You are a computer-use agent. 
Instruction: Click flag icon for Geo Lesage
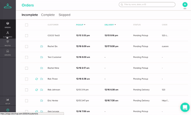click(x=41, y=111)
